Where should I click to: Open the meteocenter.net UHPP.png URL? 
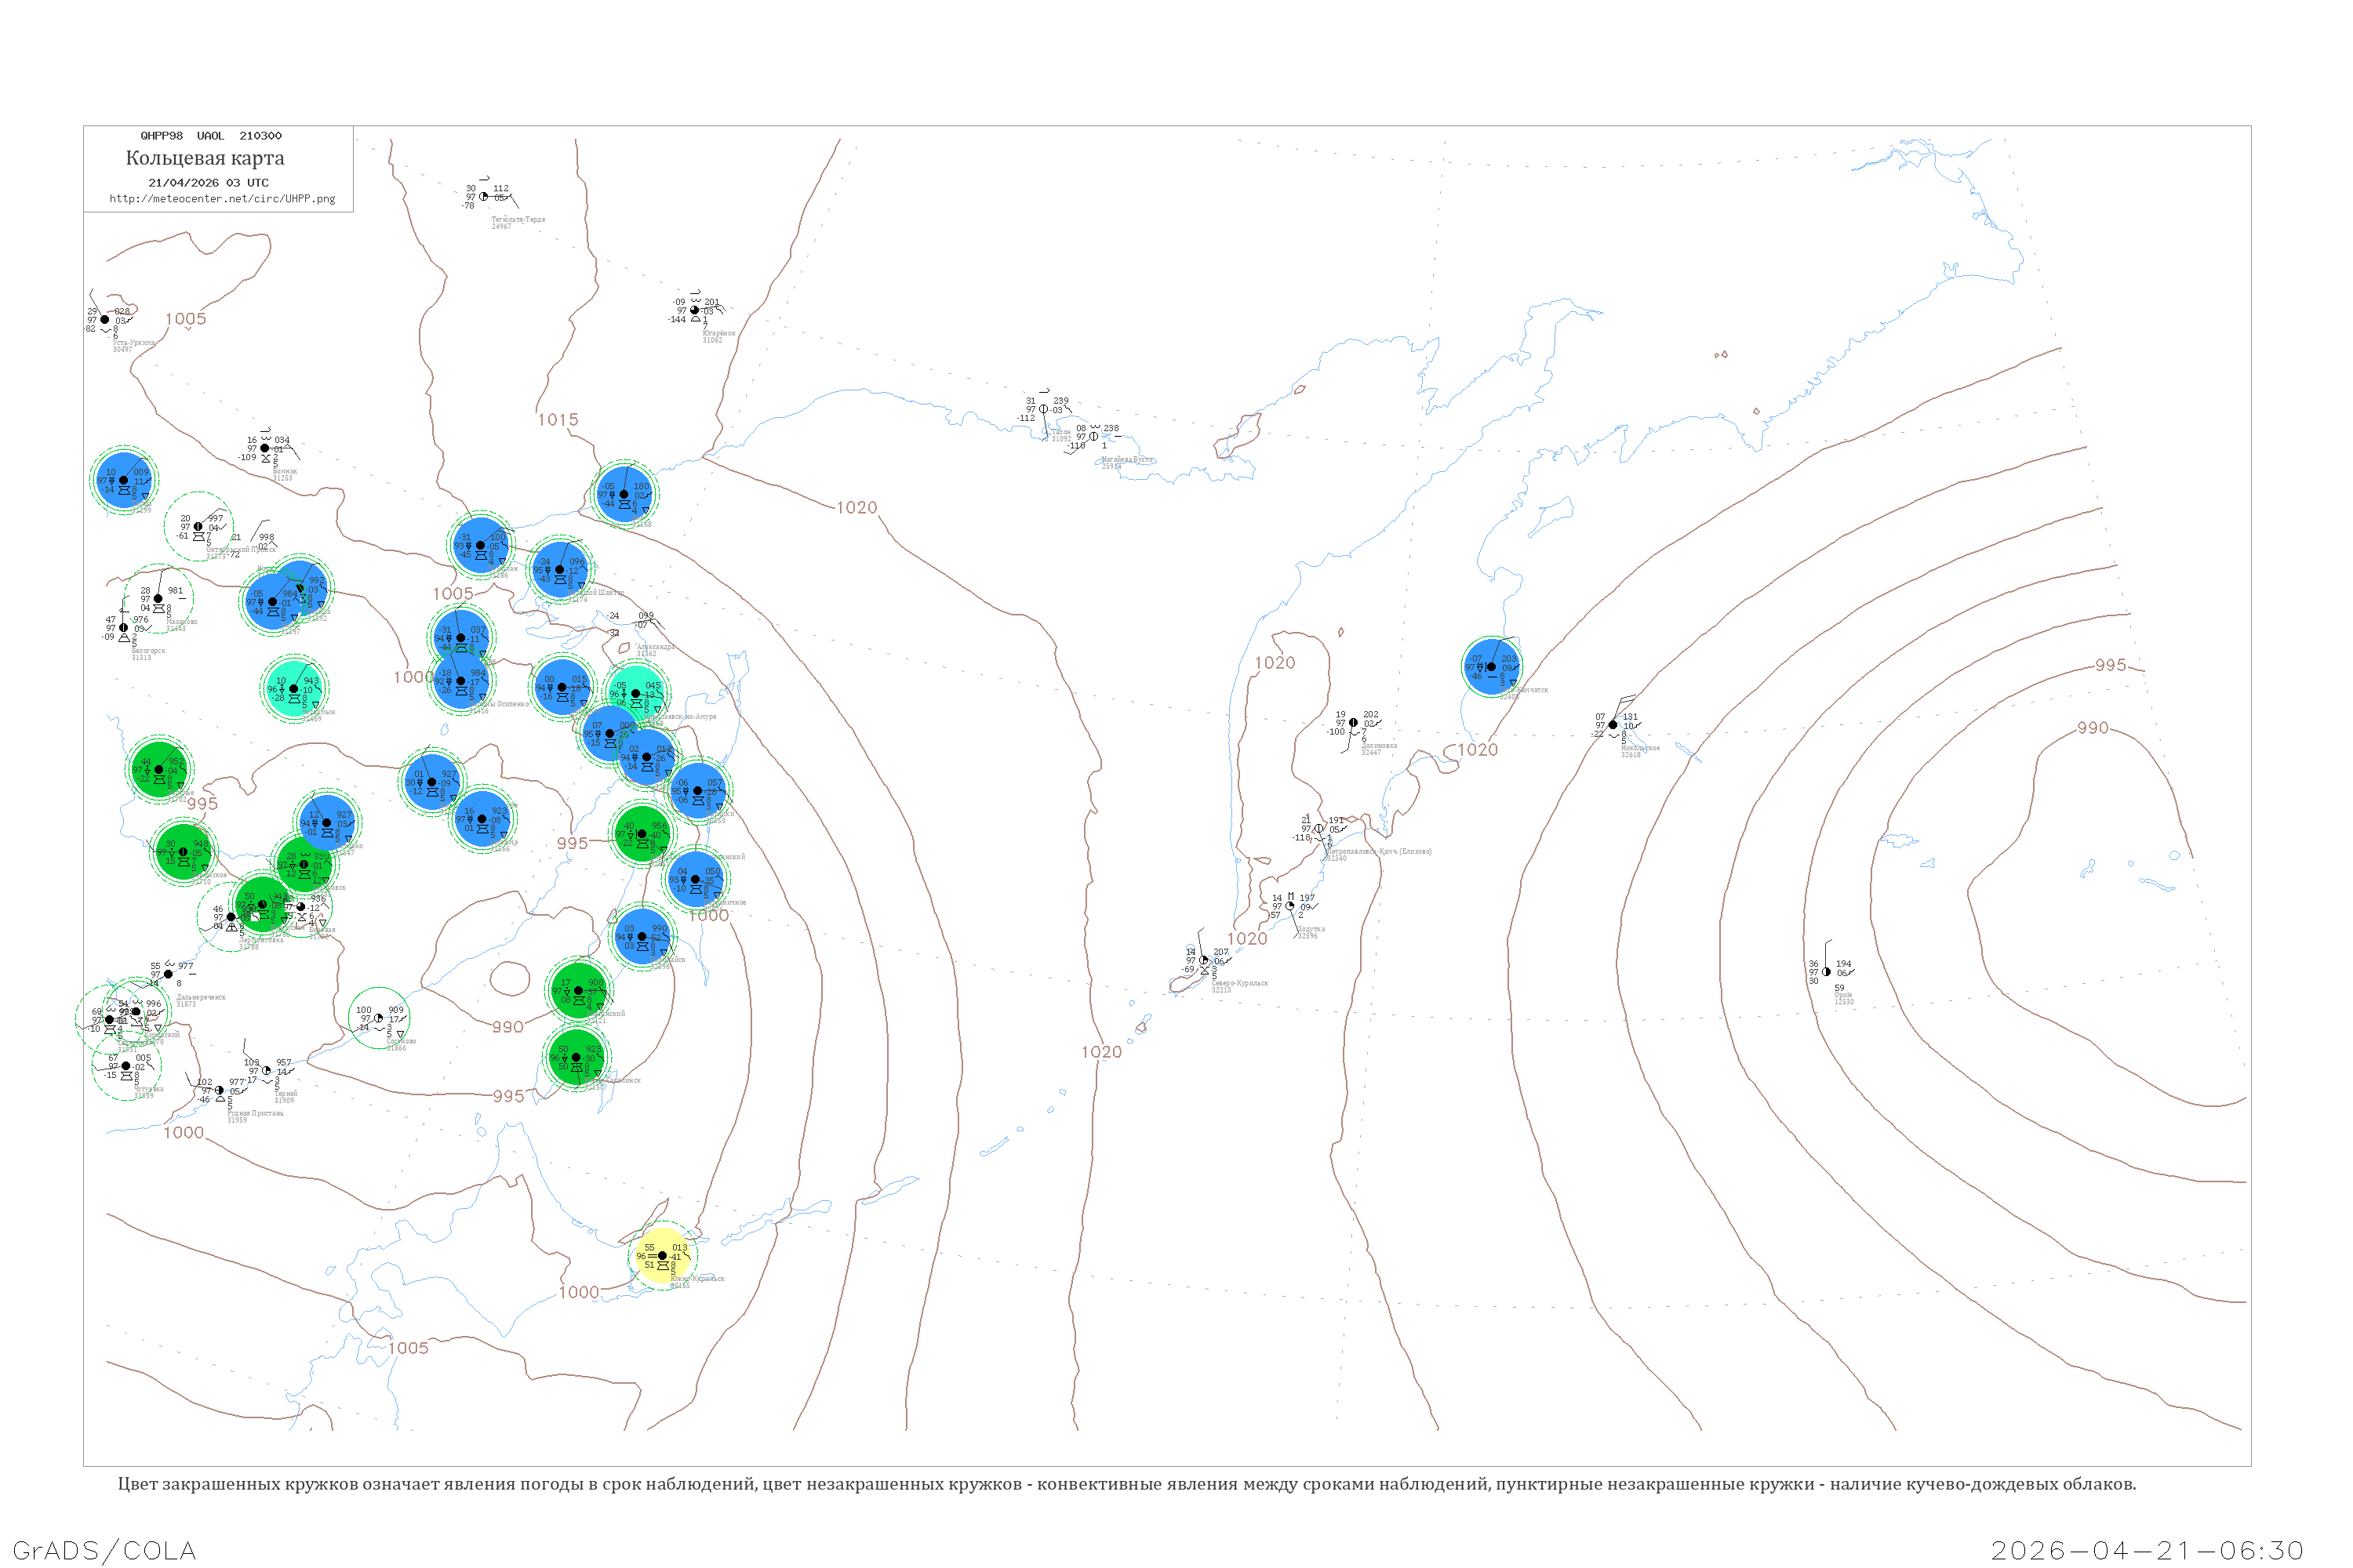click(x=222, y=199)
